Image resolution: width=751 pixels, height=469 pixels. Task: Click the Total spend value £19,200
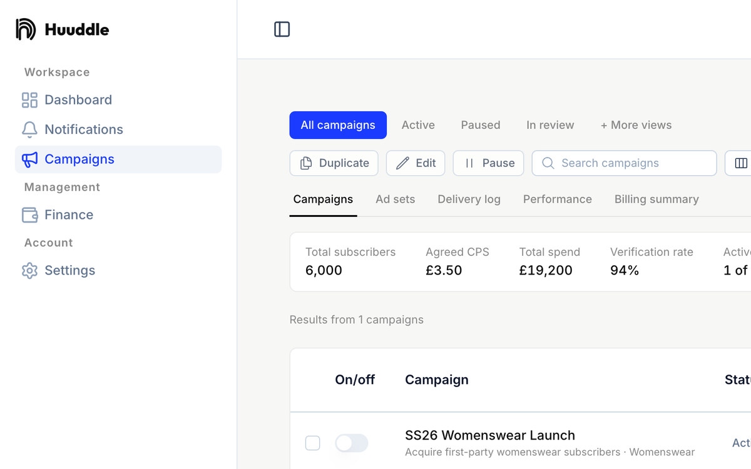pyautogui.click(x=546, y=271)
